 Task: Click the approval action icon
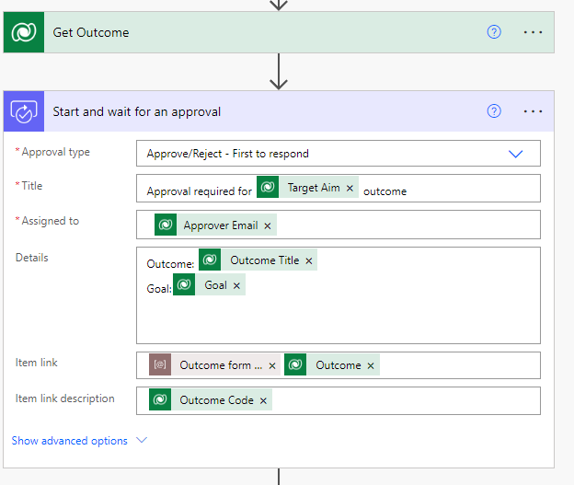point(23,111)
